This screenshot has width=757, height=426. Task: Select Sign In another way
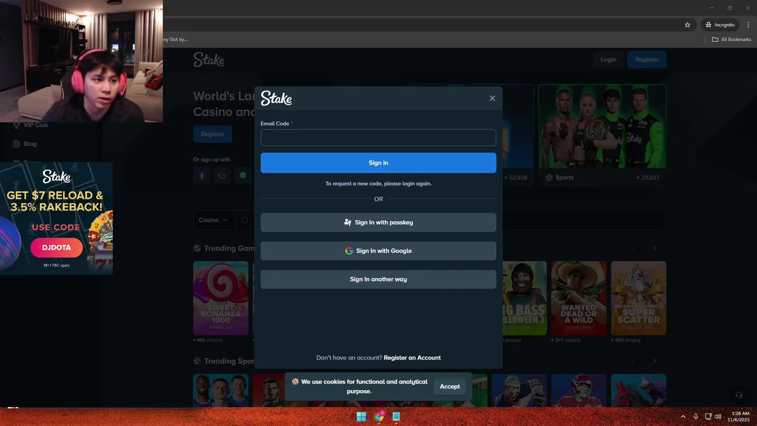coord(378,279)
